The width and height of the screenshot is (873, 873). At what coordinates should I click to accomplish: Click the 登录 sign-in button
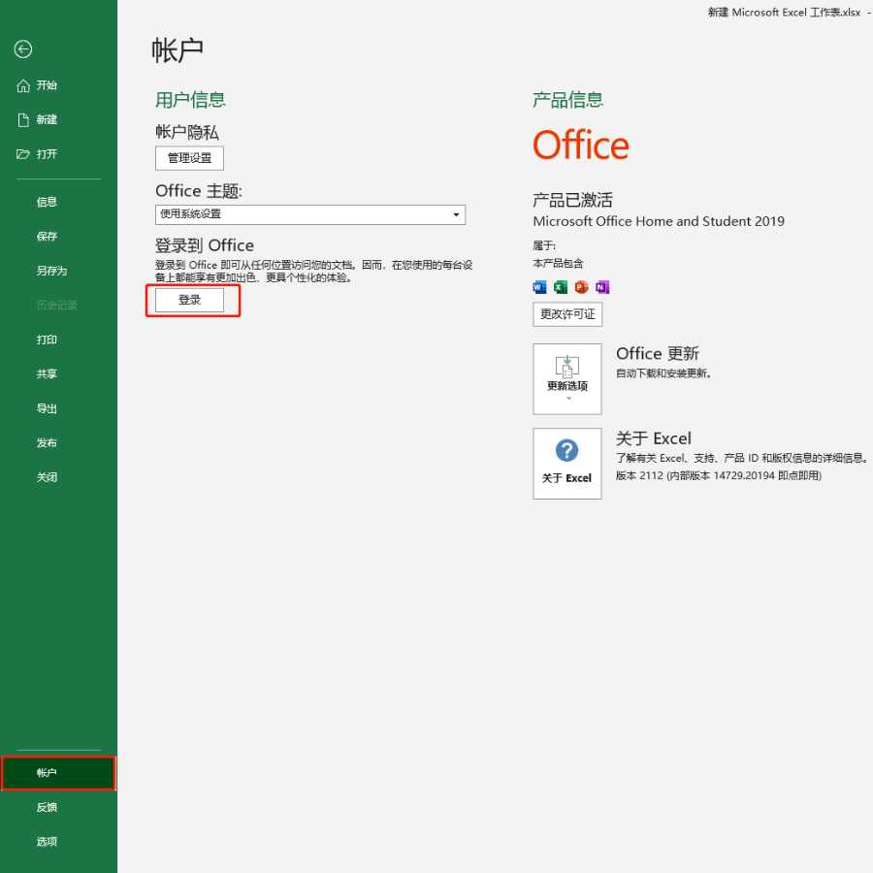(x=189, y=300)
